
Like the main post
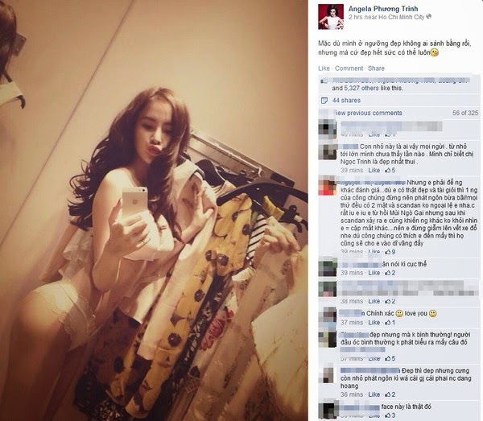point(324,68)
